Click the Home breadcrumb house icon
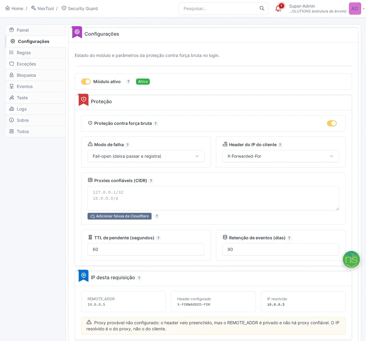This screenshot has height=341, width=366. (8, 8)
